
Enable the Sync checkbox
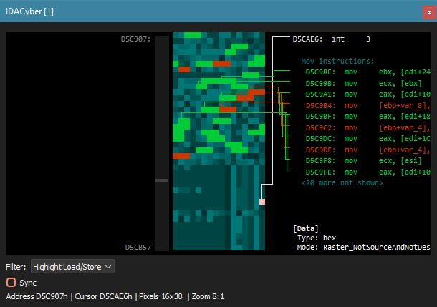tap(11, 283)
